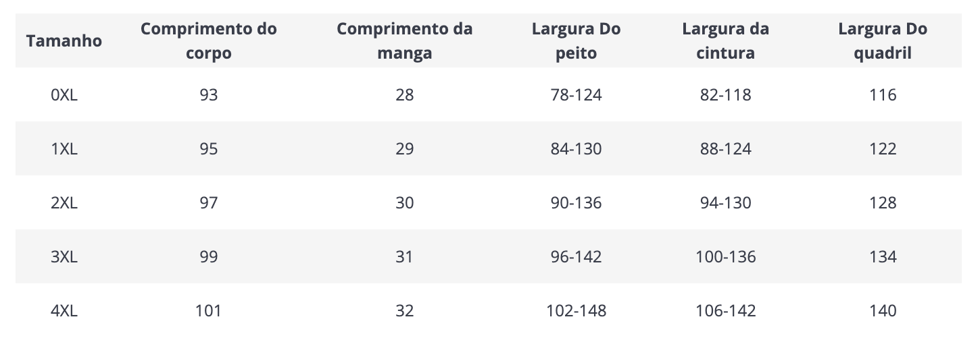Select the Comprimento do corpo header
Screen dimensions: 980x340
[x=209, y=41]
